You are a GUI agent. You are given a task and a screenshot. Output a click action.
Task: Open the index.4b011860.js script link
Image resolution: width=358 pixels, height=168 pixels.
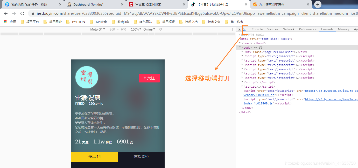pos(258,103)
